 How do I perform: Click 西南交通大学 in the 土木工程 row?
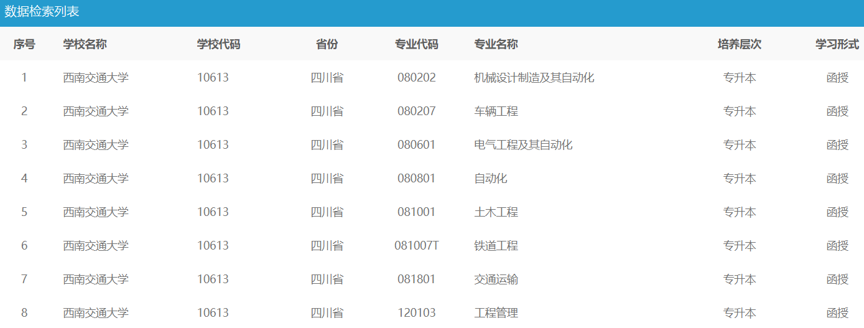pyautogui.click(x=96, y=212)
